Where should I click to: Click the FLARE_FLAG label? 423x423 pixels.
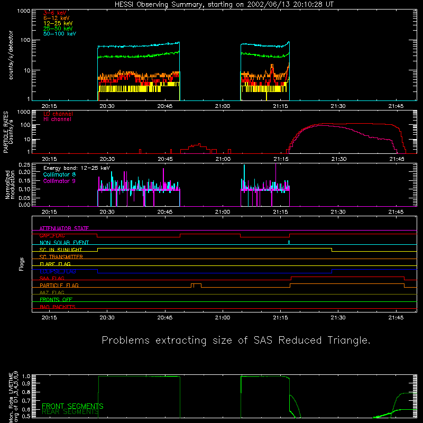55,264
